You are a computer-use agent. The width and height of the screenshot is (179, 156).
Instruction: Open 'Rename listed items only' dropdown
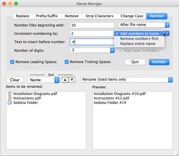[127, 80]
